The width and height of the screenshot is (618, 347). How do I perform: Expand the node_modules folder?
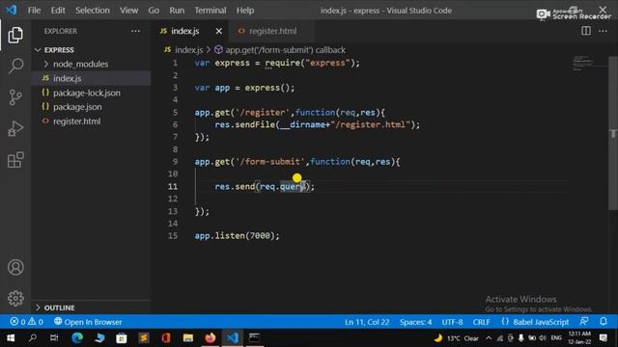(x=80, y=64)
